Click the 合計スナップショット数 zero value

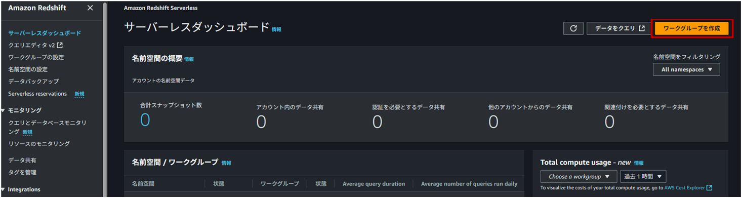click(145, 120)
